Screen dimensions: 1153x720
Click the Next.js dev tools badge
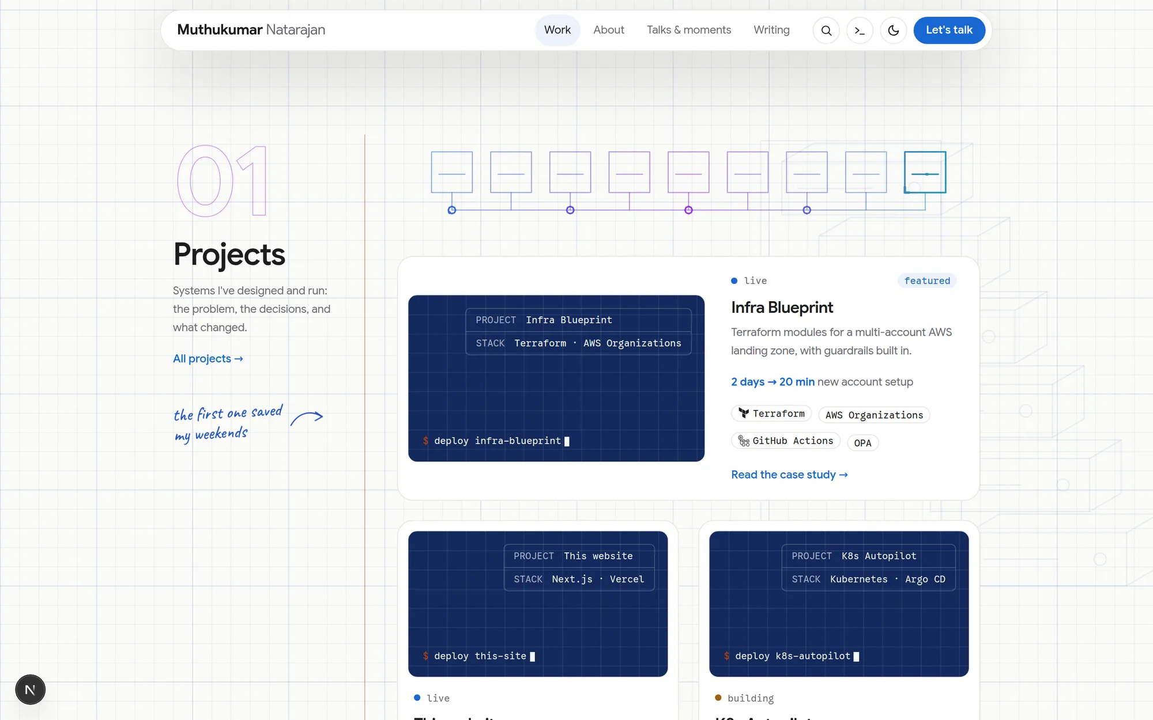30,689
